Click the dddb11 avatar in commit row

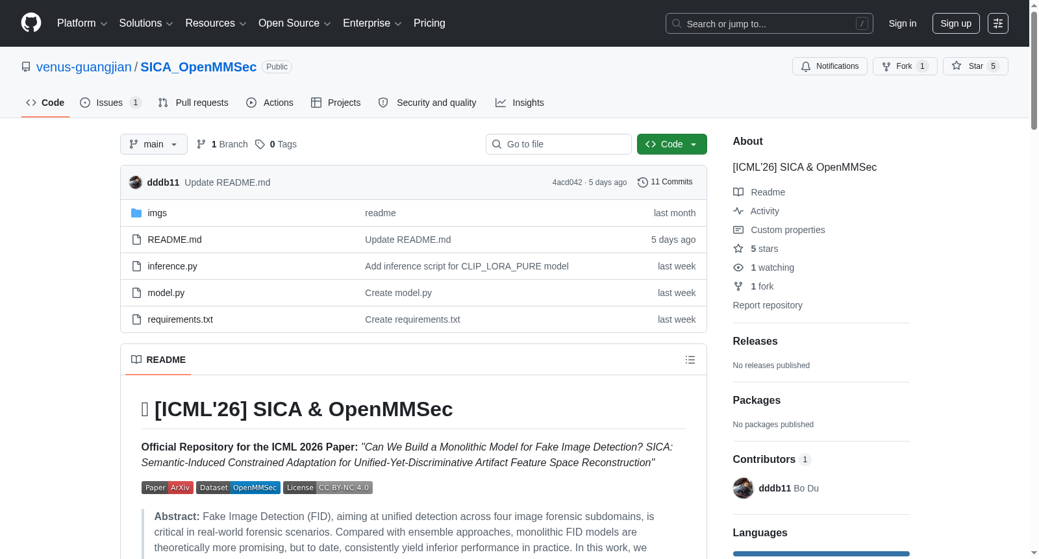point(136,182)
